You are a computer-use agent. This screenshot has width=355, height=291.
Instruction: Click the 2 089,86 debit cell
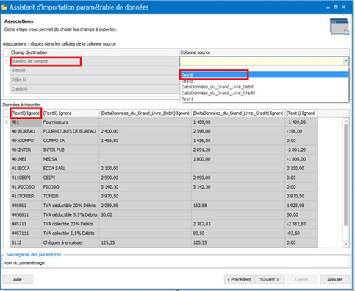click(x=145, y=206)
